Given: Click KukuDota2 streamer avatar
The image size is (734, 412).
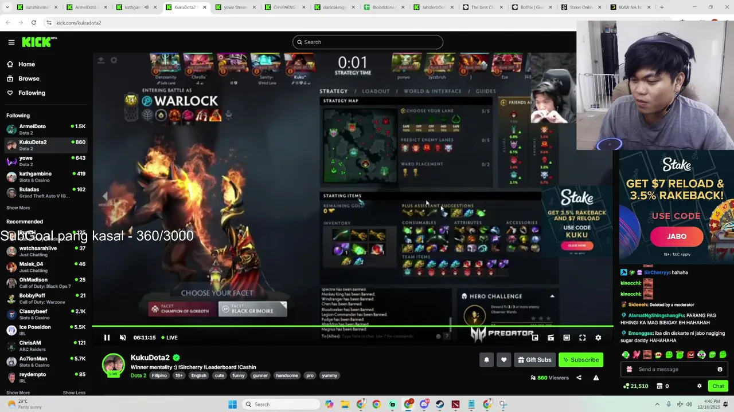Looking at the screenshot, I should point(113,366).
